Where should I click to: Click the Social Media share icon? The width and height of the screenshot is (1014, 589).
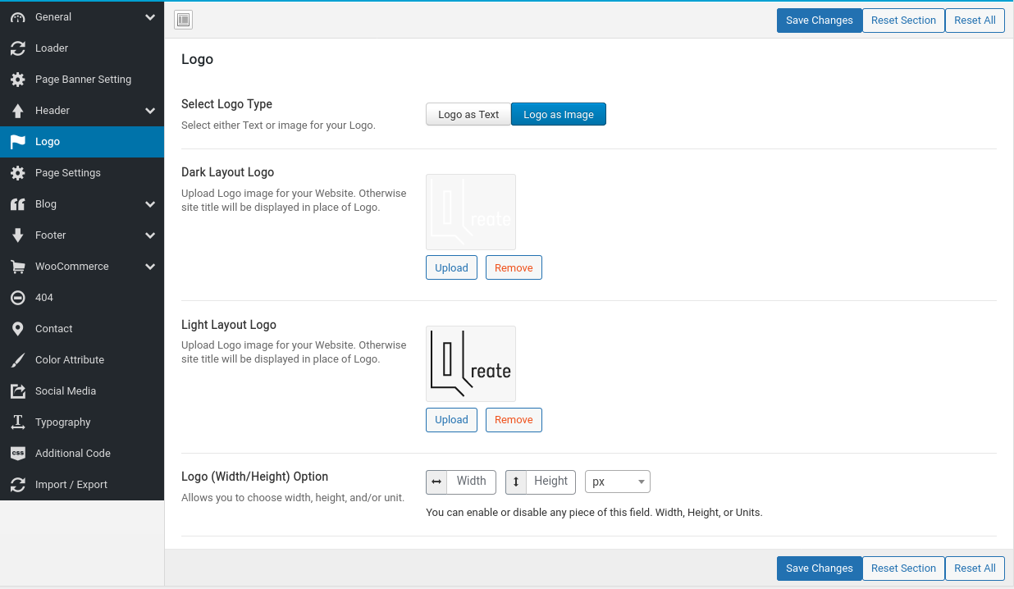[x=17, y=391]
